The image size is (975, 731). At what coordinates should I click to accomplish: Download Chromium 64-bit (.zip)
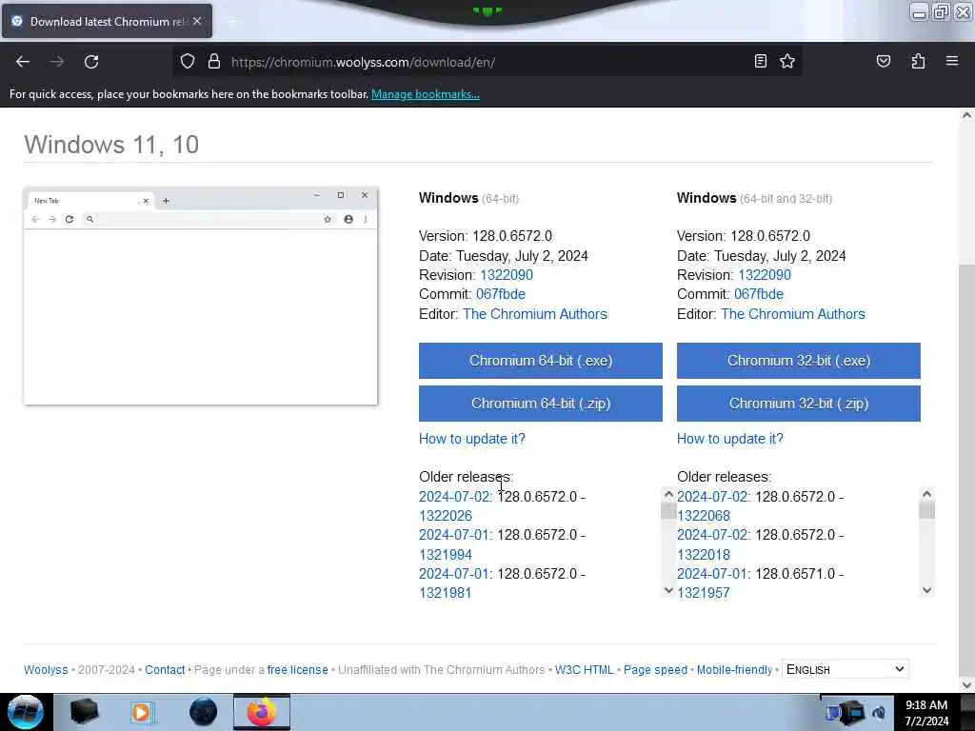click(541, 404)
